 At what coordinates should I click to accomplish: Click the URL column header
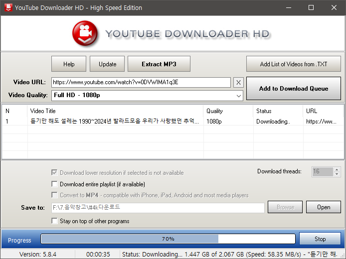323,111
